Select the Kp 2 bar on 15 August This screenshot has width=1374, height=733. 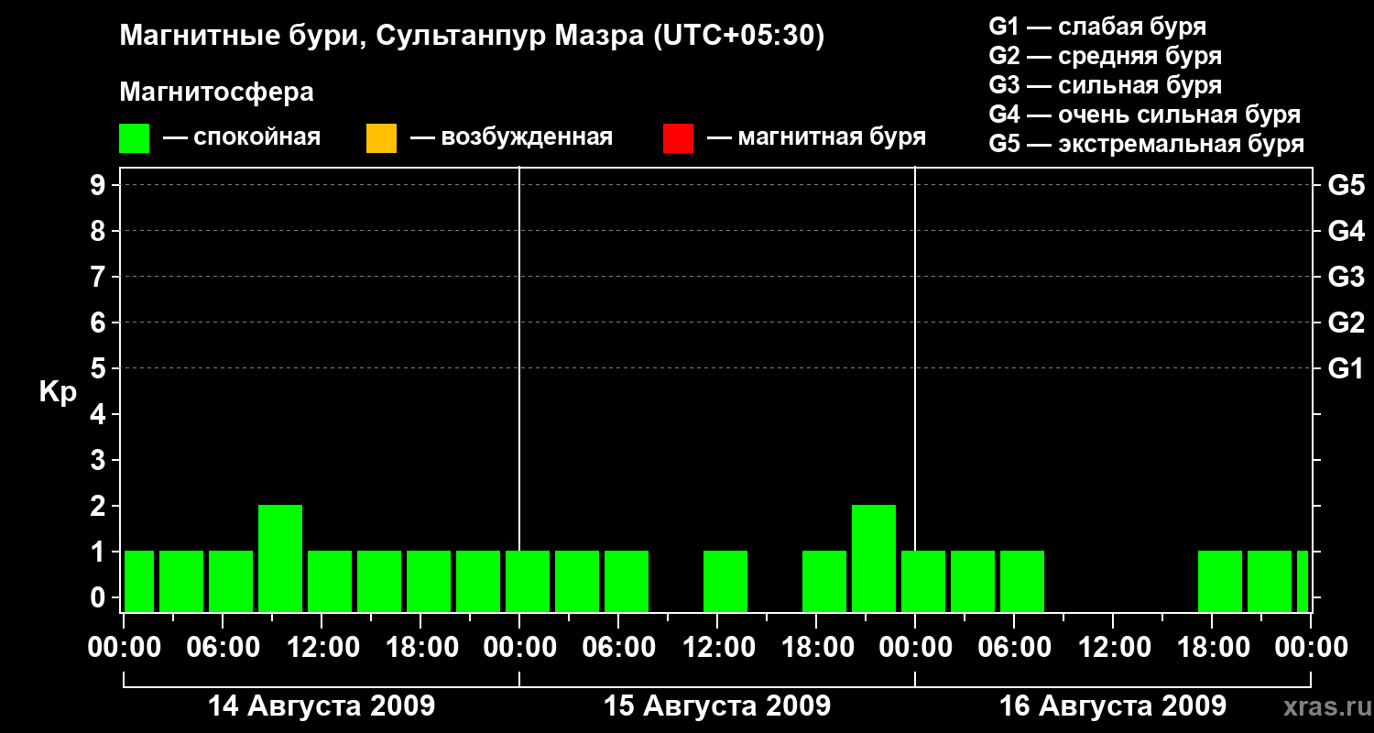874,557
